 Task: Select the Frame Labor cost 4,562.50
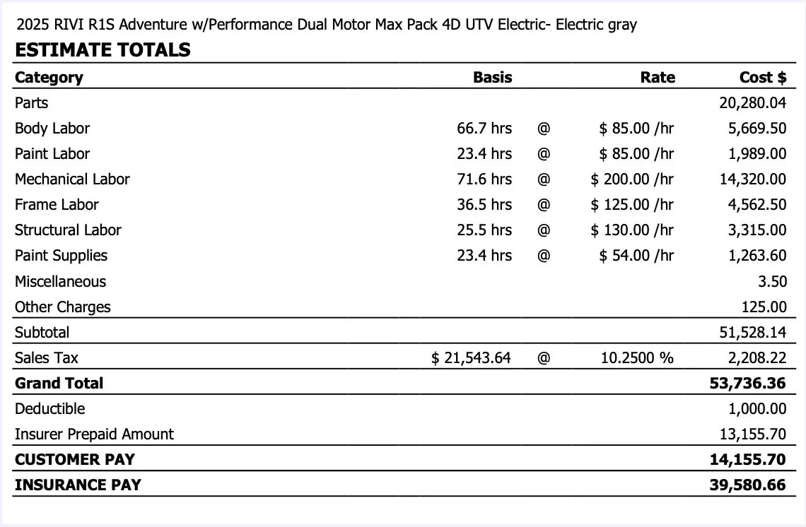coord(757,205)
